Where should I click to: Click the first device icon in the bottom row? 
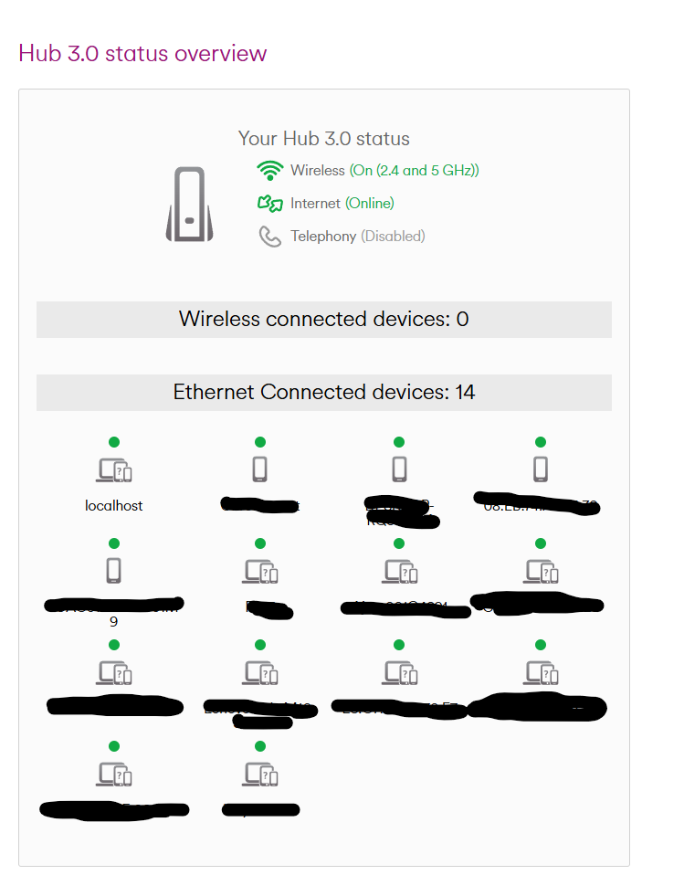[114, 774]
